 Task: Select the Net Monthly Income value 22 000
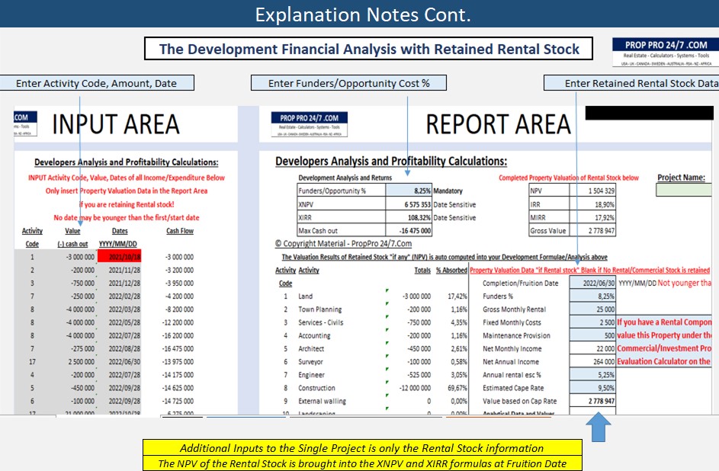tap(592, 348)
